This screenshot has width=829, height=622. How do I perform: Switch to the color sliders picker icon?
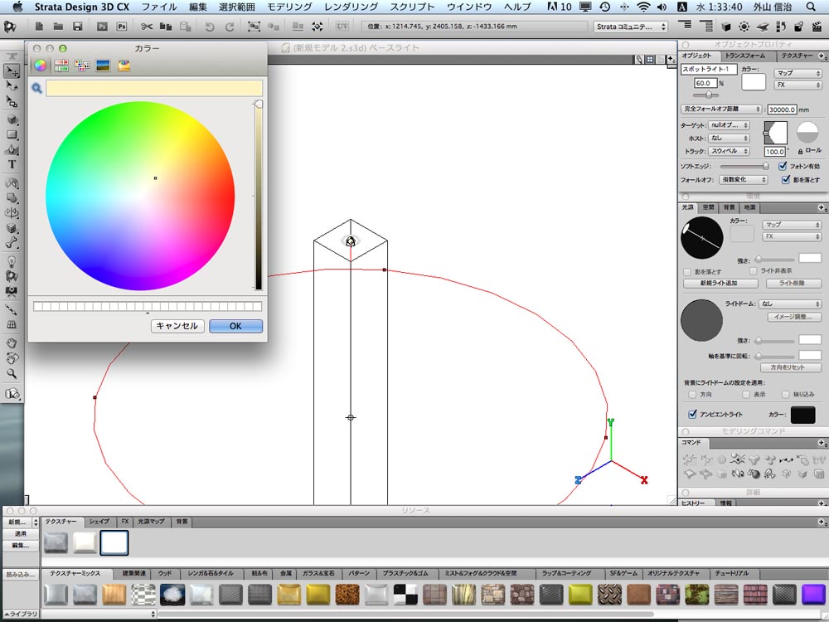(x=61, y=66)
